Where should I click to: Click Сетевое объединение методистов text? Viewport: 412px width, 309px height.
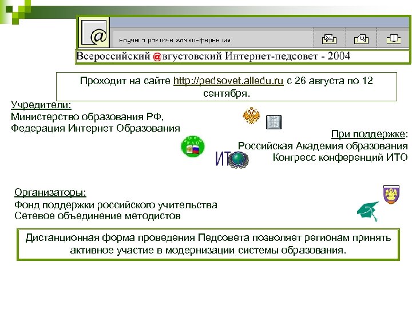[x=97, y=216]
